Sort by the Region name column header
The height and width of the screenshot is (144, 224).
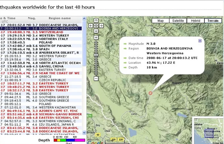tap(60, 18)
